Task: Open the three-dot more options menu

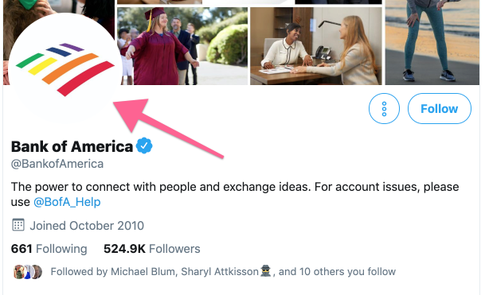Action: (384, 108)
